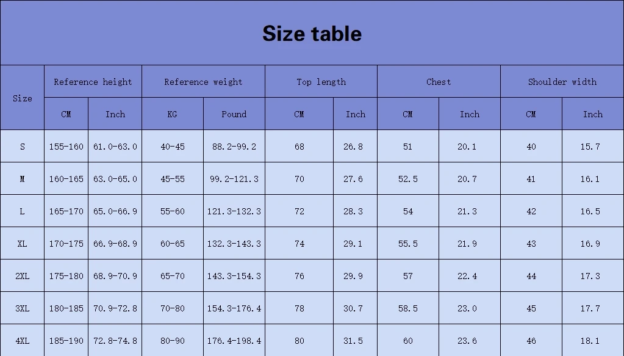Click the Pound sub-header cell
This screenshot has width=624, height=356.
[234, 114]
